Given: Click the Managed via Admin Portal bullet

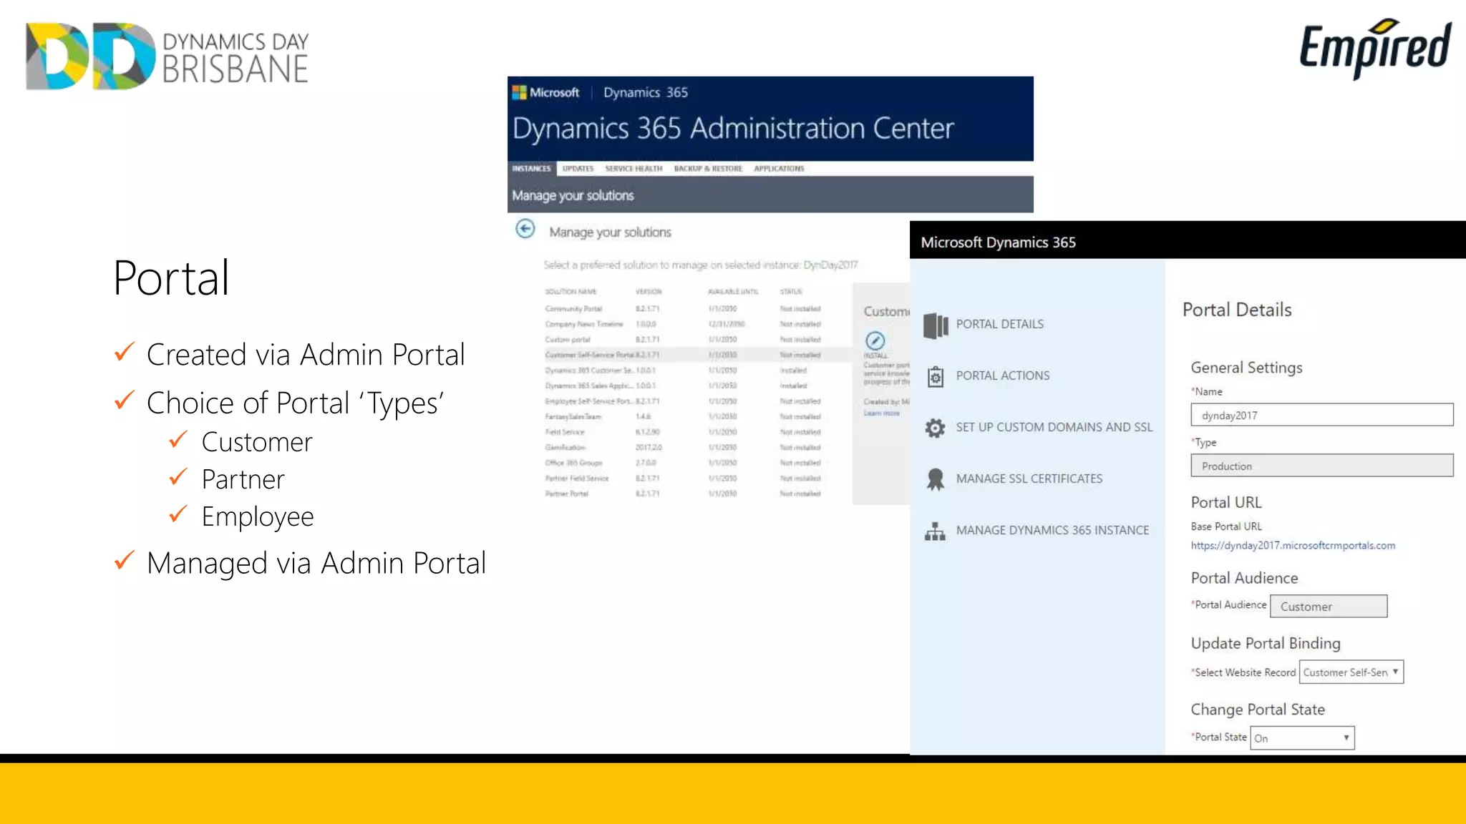Looking at the screenshot, I should pyautogui.click(x=316, y=563).
